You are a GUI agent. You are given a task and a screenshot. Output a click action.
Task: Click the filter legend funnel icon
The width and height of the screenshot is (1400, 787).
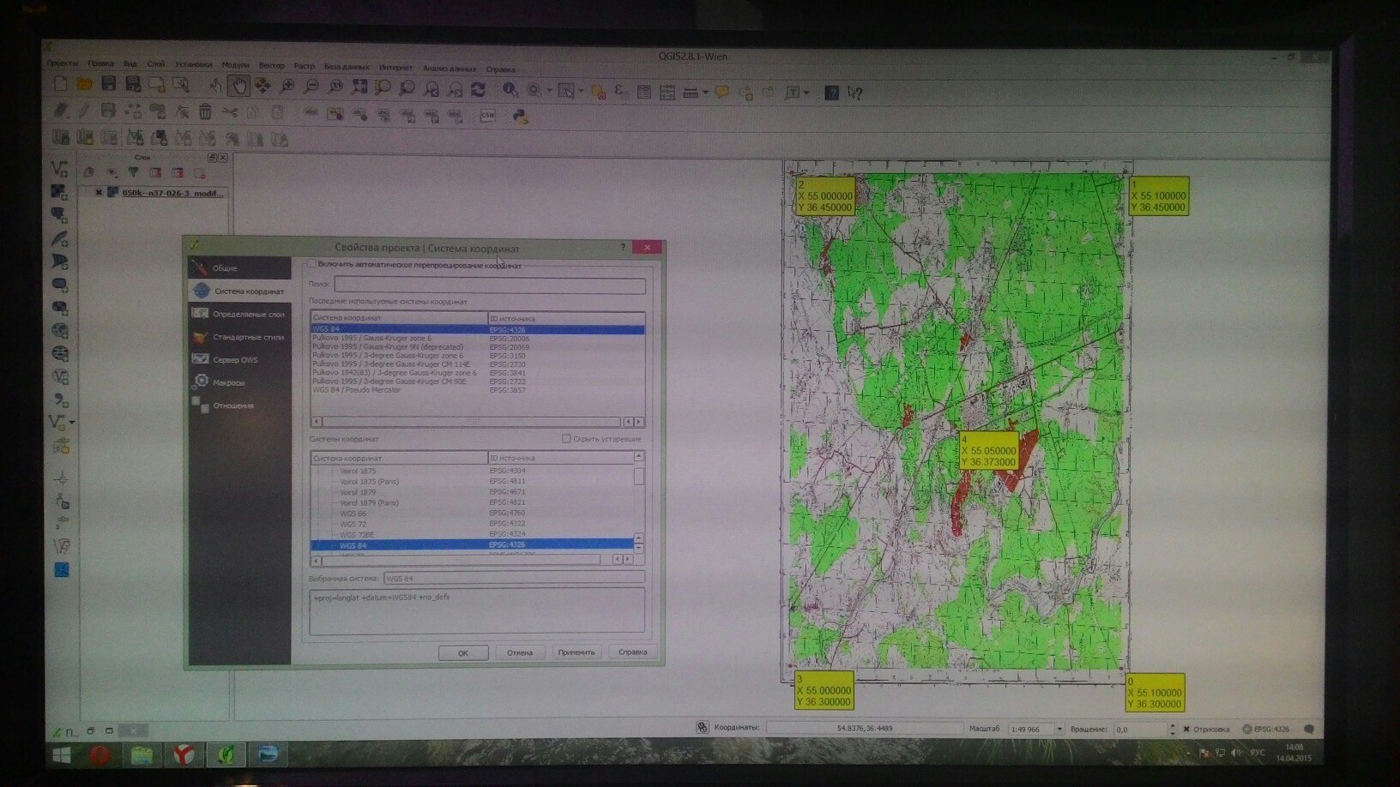(x=133, y=172)
